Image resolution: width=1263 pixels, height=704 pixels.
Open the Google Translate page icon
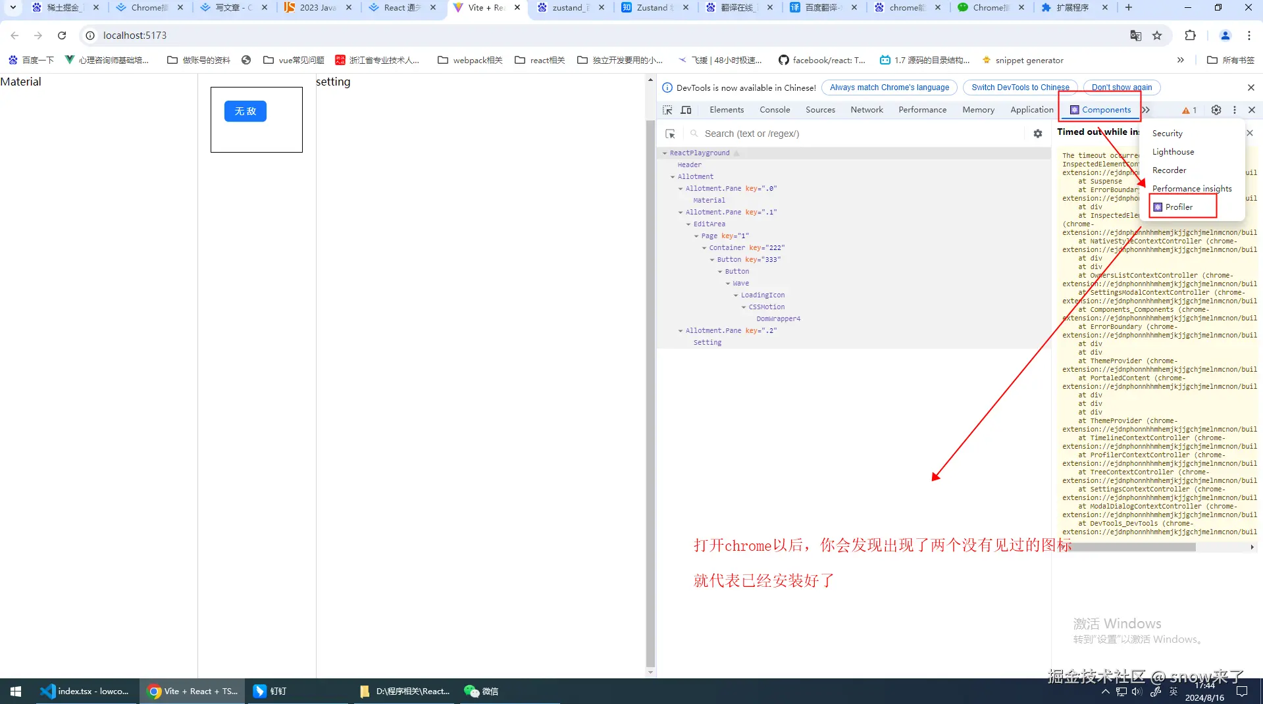coord(1136,36)
